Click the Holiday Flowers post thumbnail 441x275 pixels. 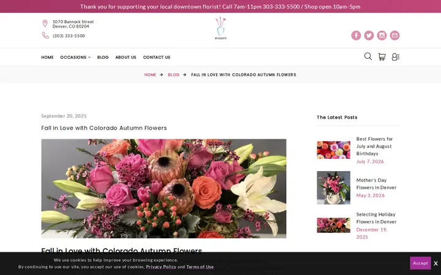[x=334, y=225]
